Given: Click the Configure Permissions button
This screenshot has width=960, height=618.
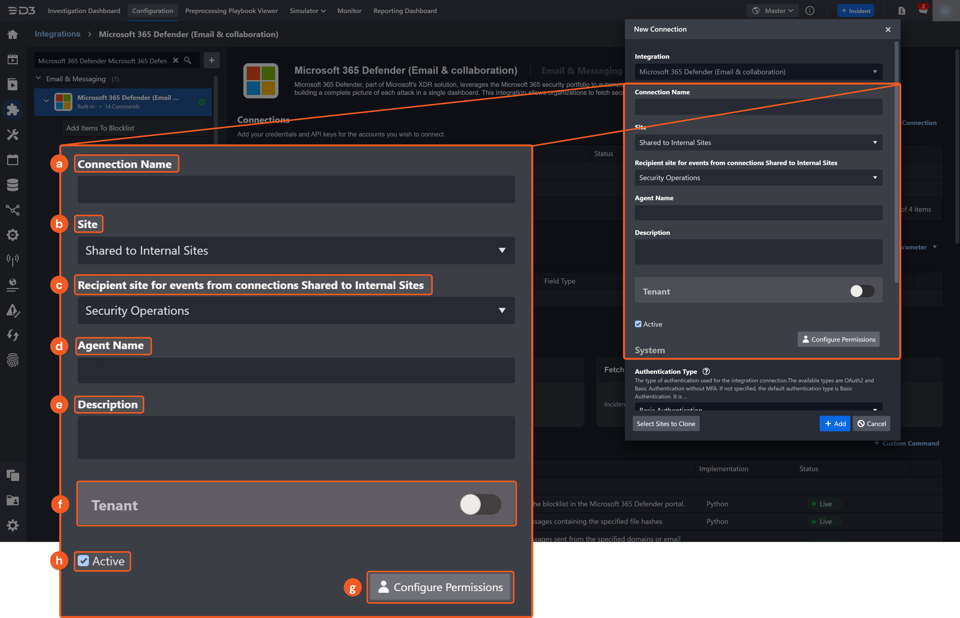Looking at the screenshot, I should 838,339.
